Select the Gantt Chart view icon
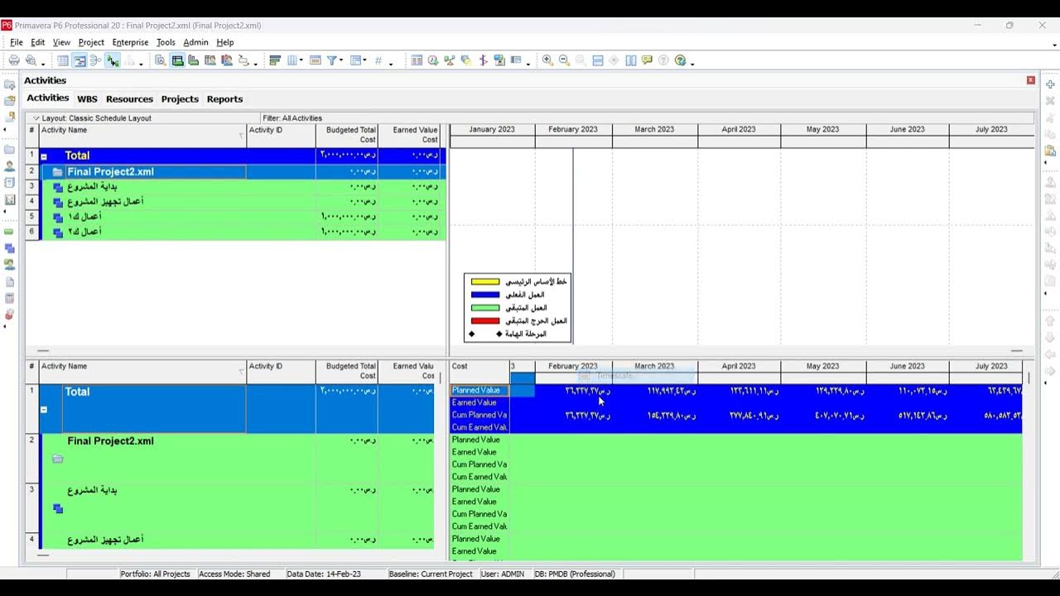 click(x=79, y=60)
